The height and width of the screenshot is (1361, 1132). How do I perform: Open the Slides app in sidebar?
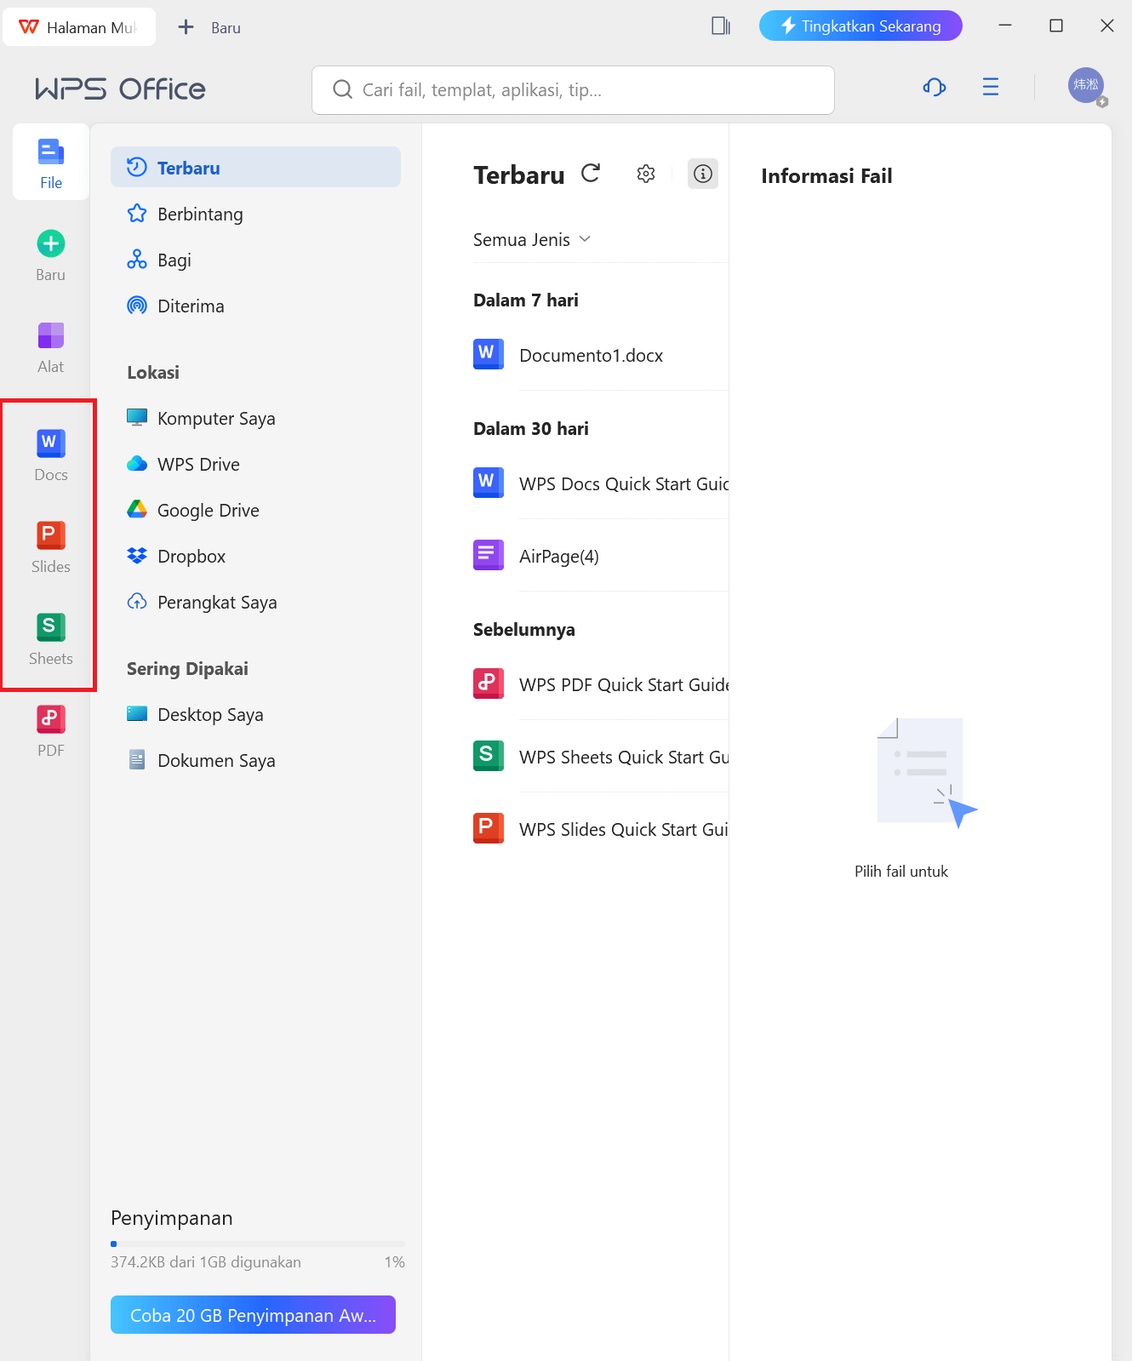pyautogui.click(x=50, y=546)
